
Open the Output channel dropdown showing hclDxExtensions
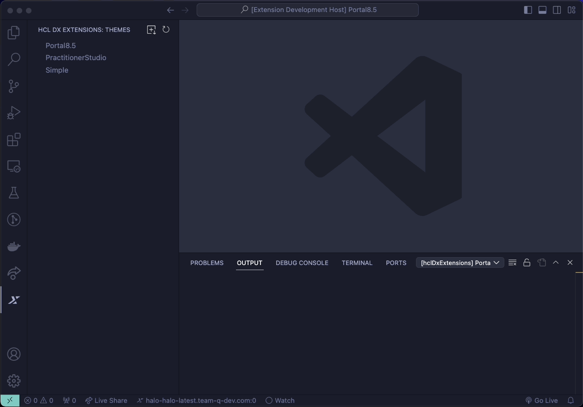point(459,262)
